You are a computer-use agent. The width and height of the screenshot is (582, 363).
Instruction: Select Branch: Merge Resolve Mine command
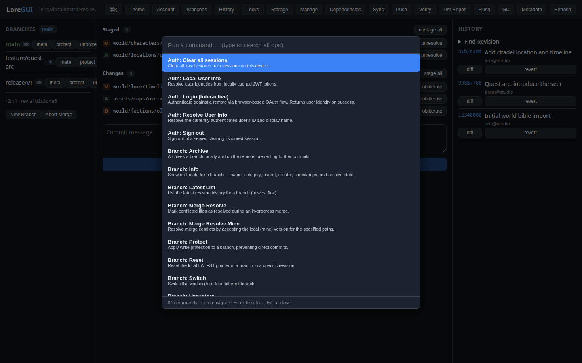click(x=291, y=226)
